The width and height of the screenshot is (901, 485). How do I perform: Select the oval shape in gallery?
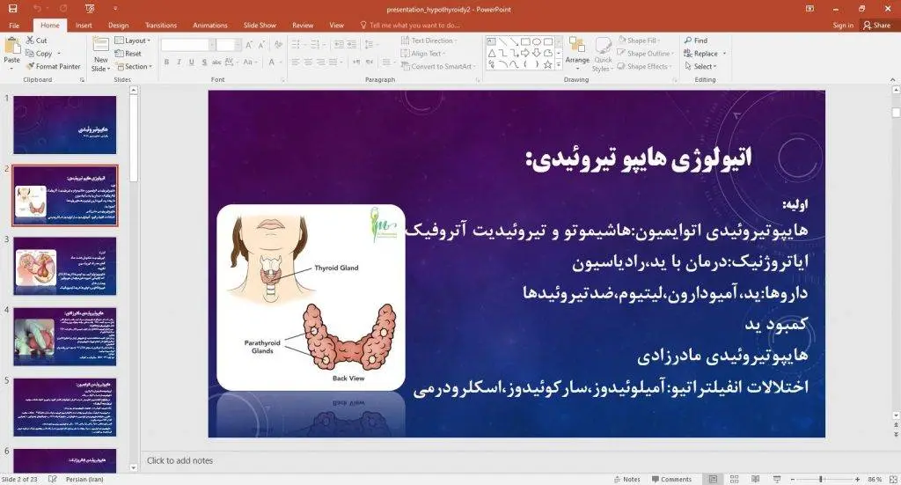point(537,42)
